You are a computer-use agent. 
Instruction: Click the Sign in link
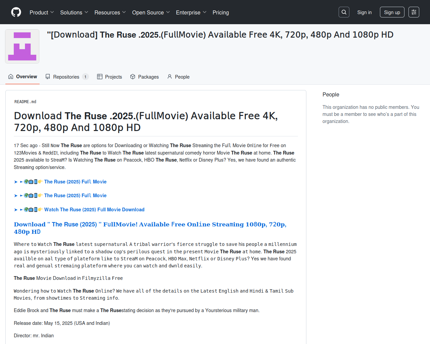tap(364, 12)
